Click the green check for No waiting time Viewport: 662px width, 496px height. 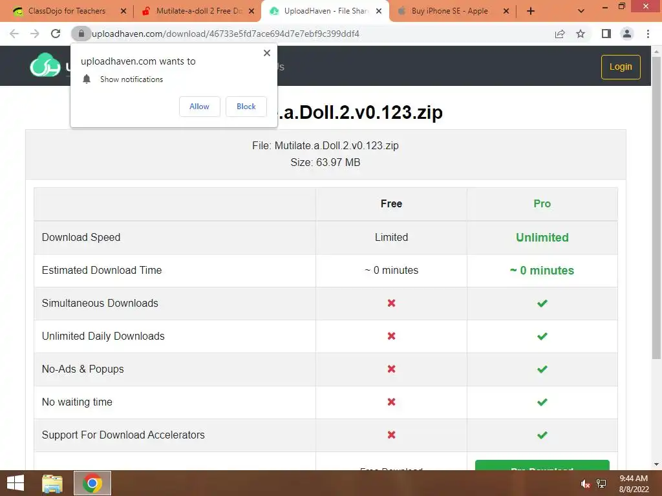tap(542, 402)
